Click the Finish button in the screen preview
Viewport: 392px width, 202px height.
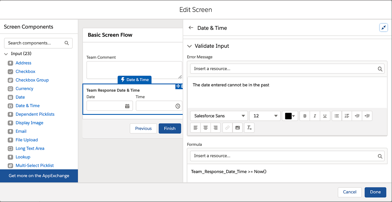click(x=170, y=128)
